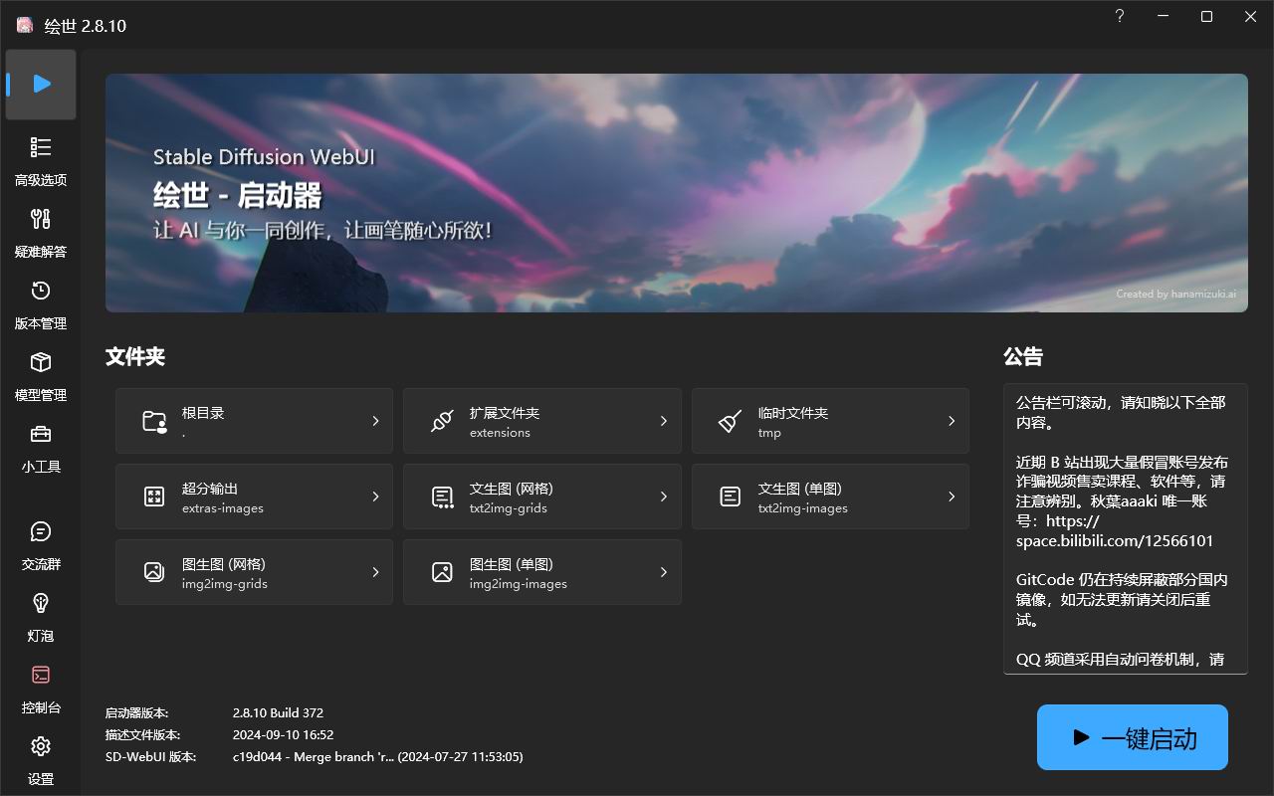Switch to the 高级选项 tab label
This screenshot has width=1274, height=796.
point(41,180)
